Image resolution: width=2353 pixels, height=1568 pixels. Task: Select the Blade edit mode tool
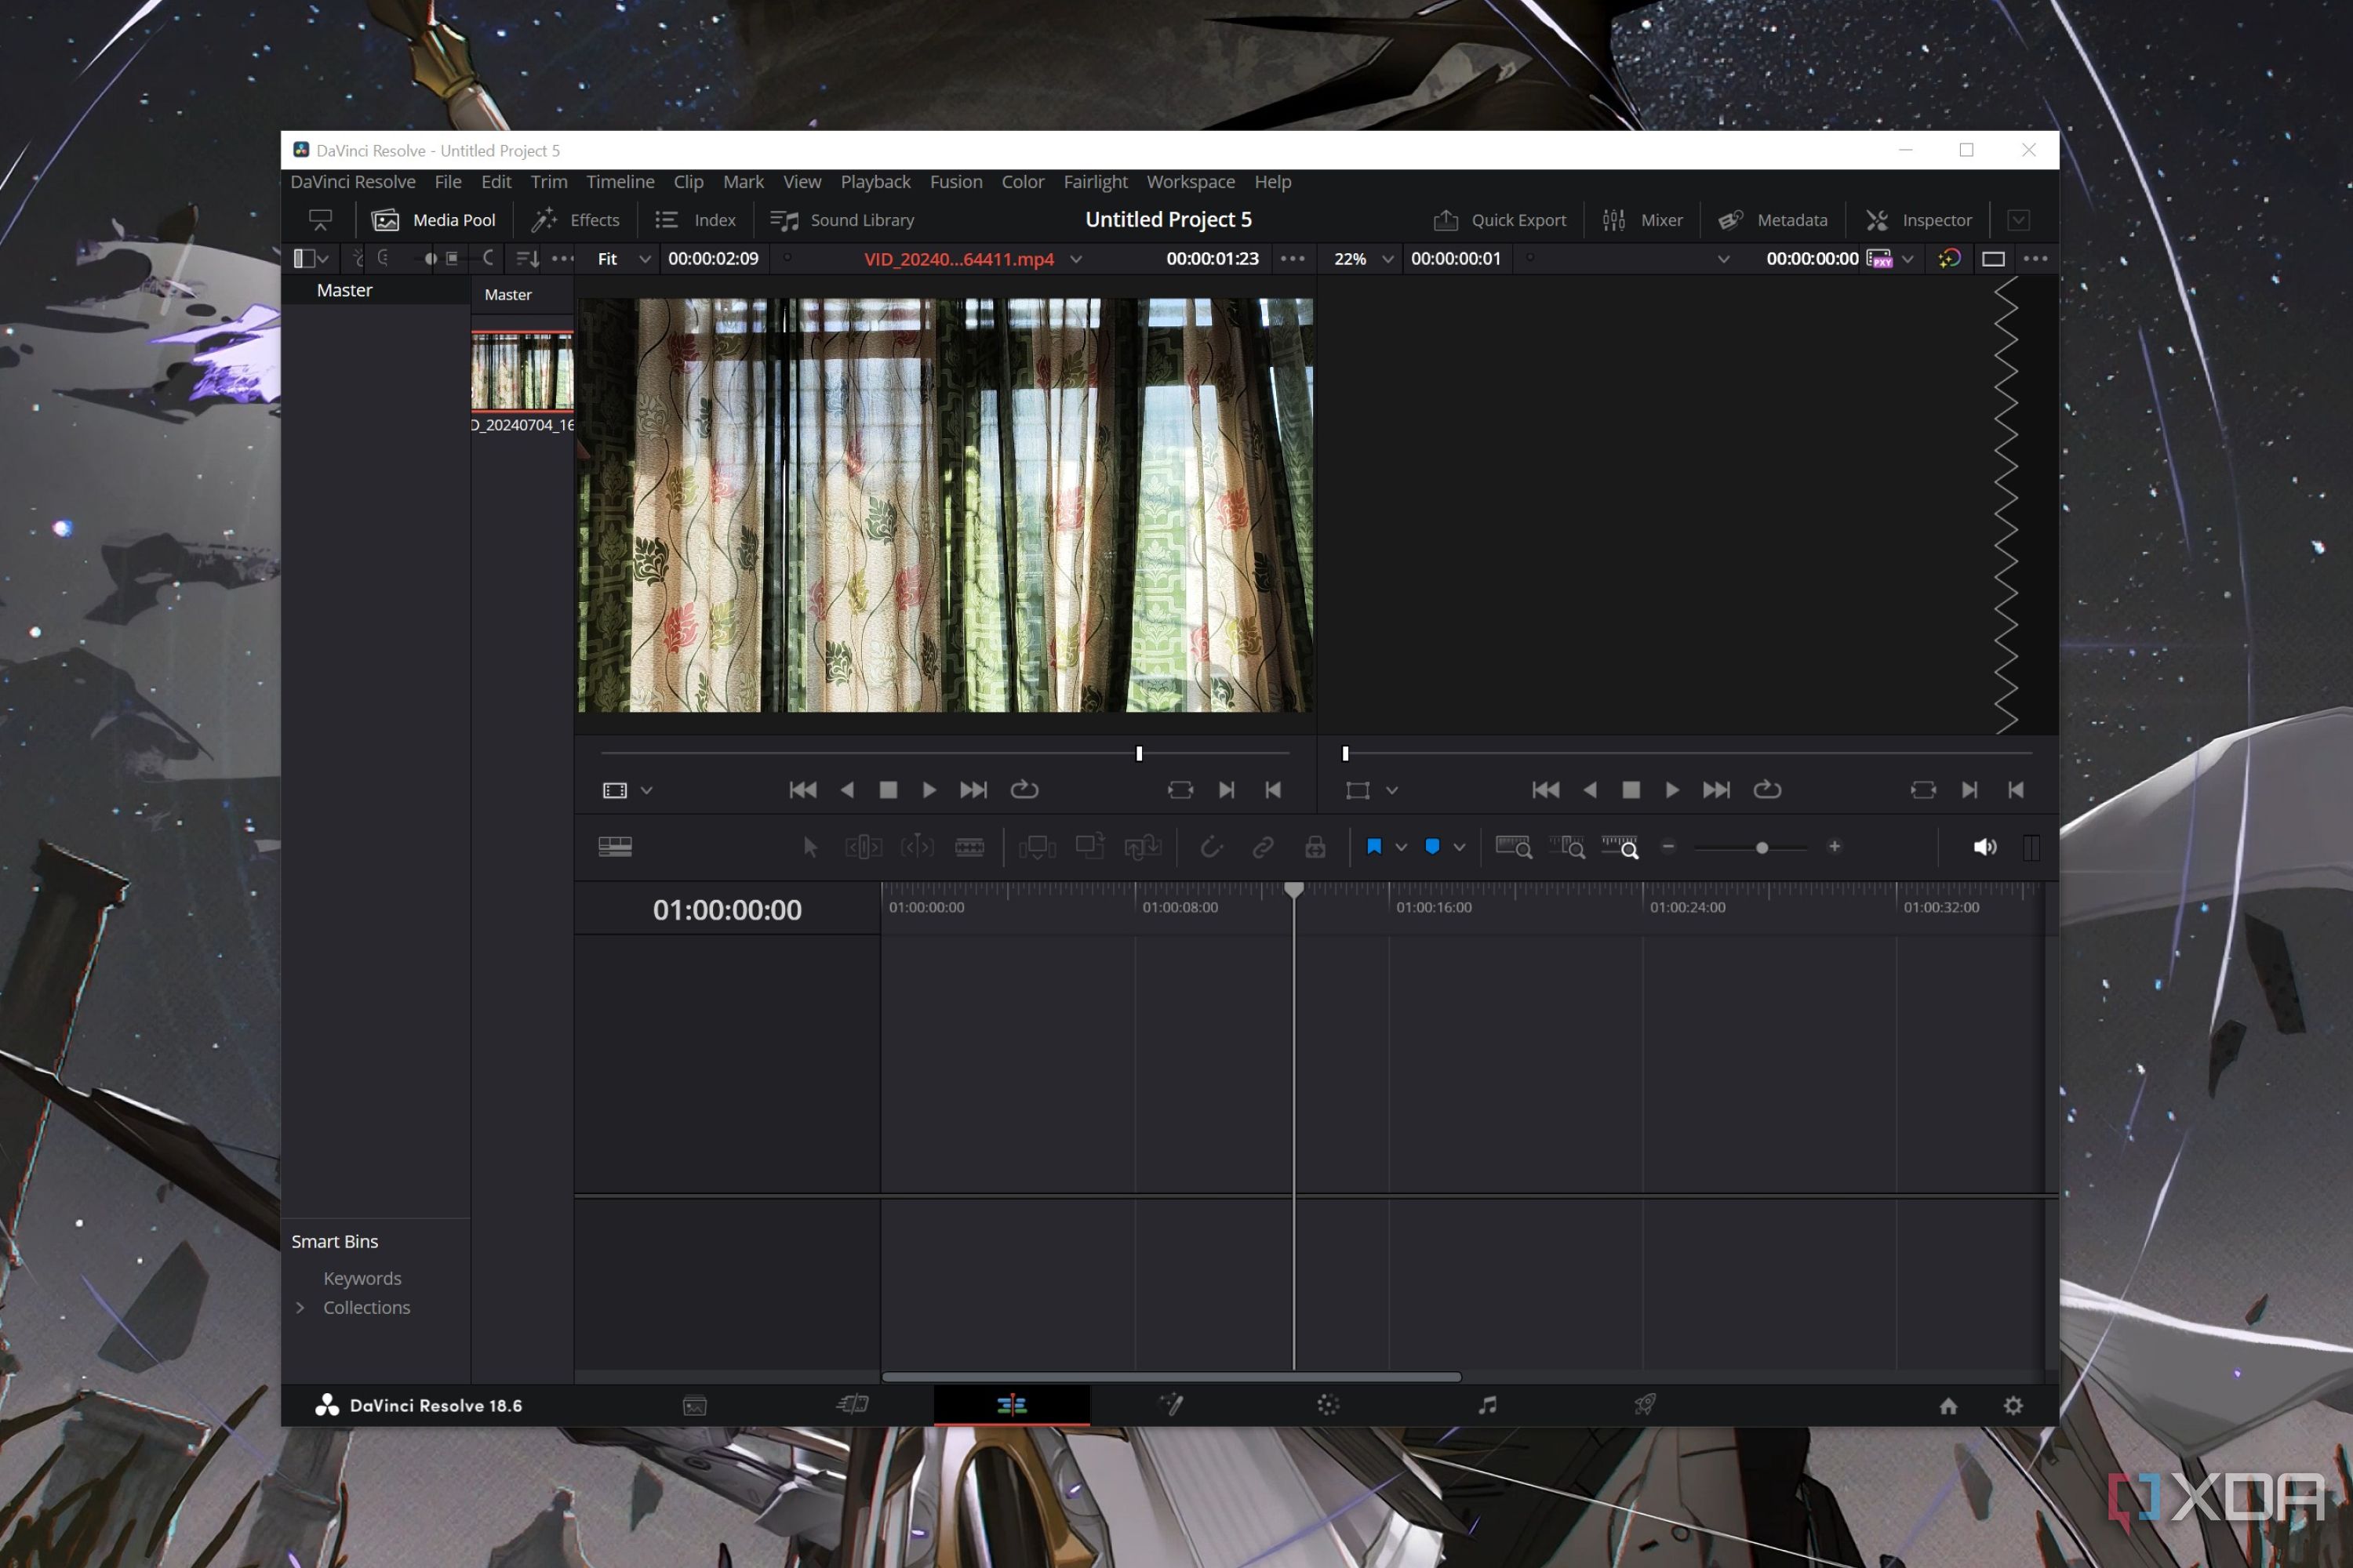[969, 847]
